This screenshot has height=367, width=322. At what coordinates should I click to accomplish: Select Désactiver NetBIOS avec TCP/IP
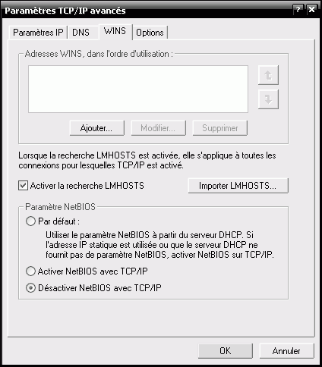(30, 288)
